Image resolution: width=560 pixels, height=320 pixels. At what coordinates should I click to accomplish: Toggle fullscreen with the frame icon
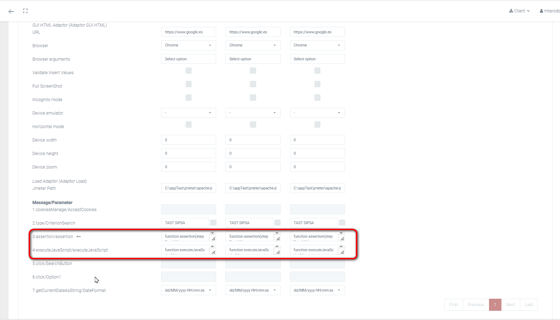click(x=25, y=11)
